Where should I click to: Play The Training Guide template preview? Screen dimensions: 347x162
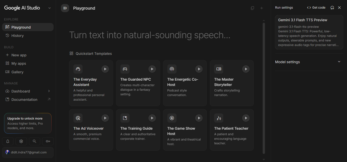152,118
